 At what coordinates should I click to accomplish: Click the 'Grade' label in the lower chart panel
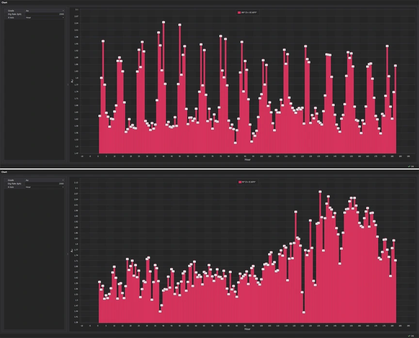coord(11,180)
